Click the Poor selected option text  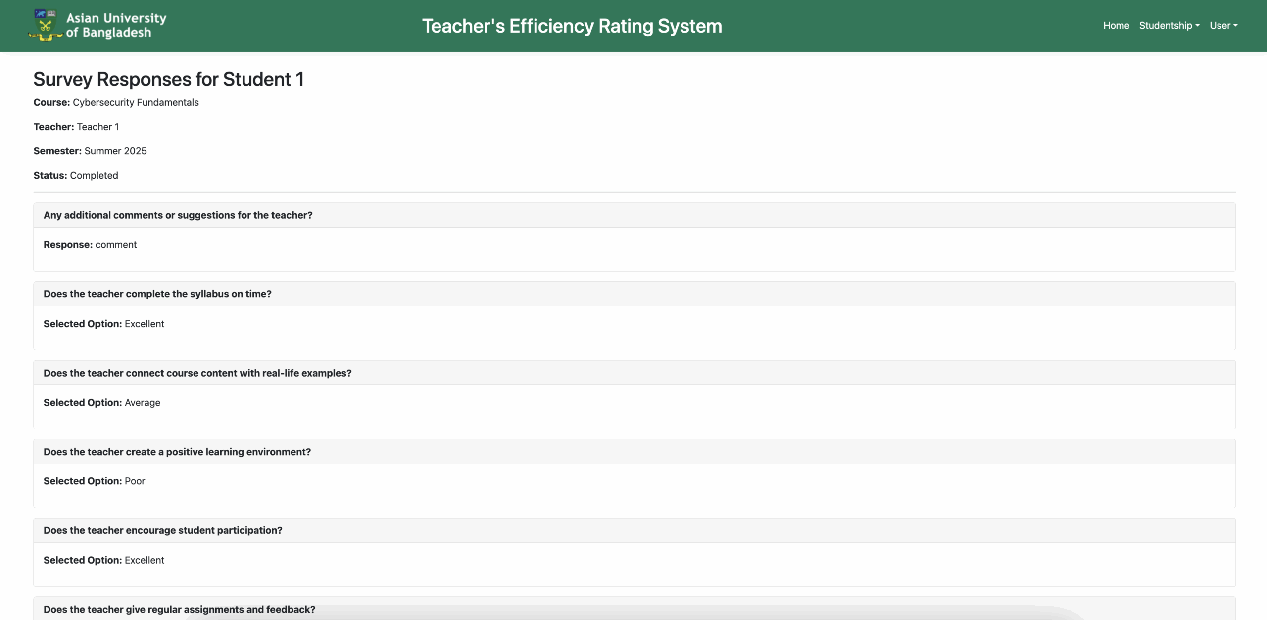click(135, 481)
